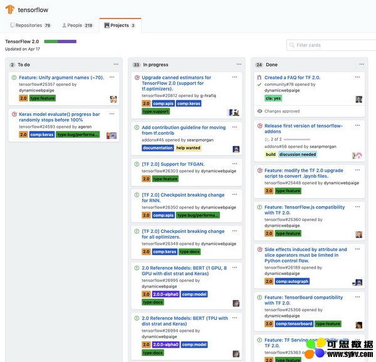Open Feature: TensorFlow.js compatibility with TF 2.0

click(305, 210)
